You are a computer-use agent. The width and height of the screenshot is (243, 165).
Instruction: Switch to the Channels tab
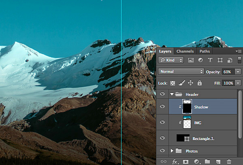[185, 51]
